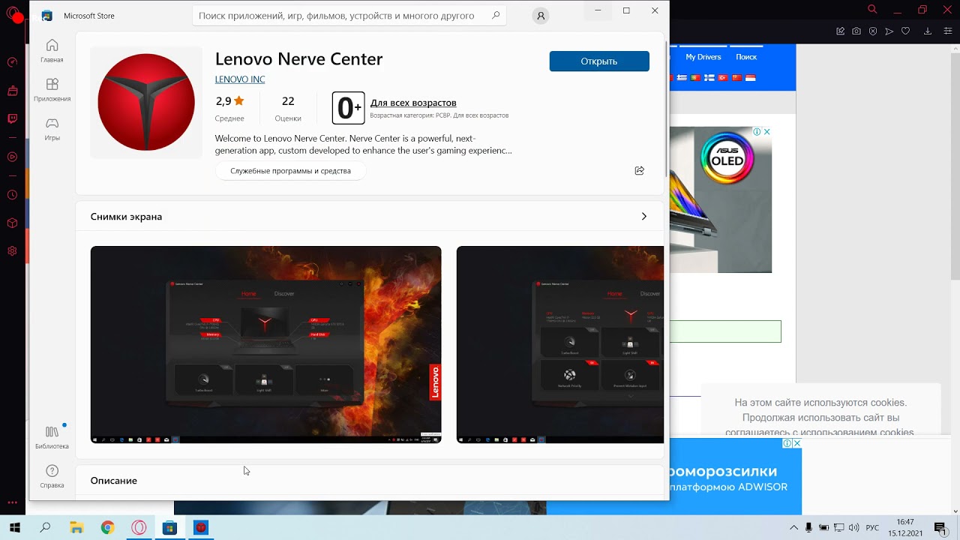Viewport: 960px width, 540px height.
Task: Open the notification center icon
Action: [x=940, y=528]
